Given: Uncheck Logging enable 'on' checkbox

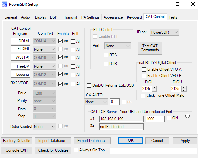Looking at the screenshot, I should click(x=60, y=74).
